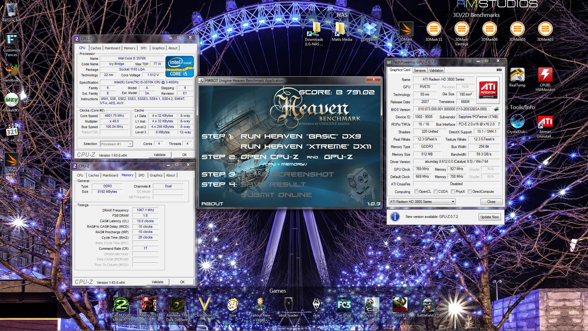Click GPU-Z link in Heaven step 2

(x=338, y=157)
